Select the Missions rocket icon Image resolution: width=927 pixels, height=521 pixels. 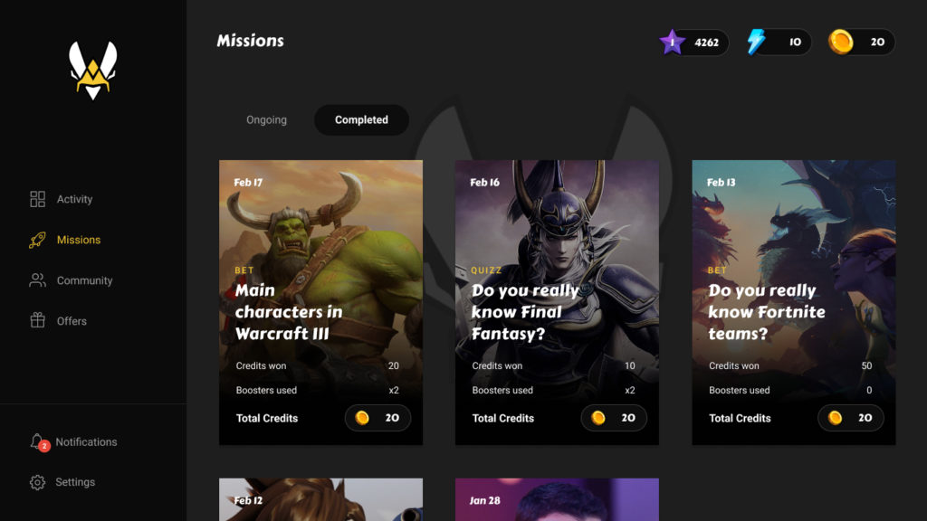point(37,240)
